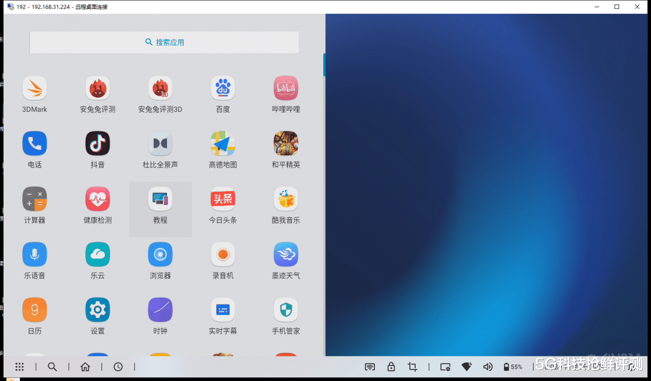Open the 高德地图 maps app
Image resolution: width=651 pixels, height=381 pixels.
click(222, 143)
